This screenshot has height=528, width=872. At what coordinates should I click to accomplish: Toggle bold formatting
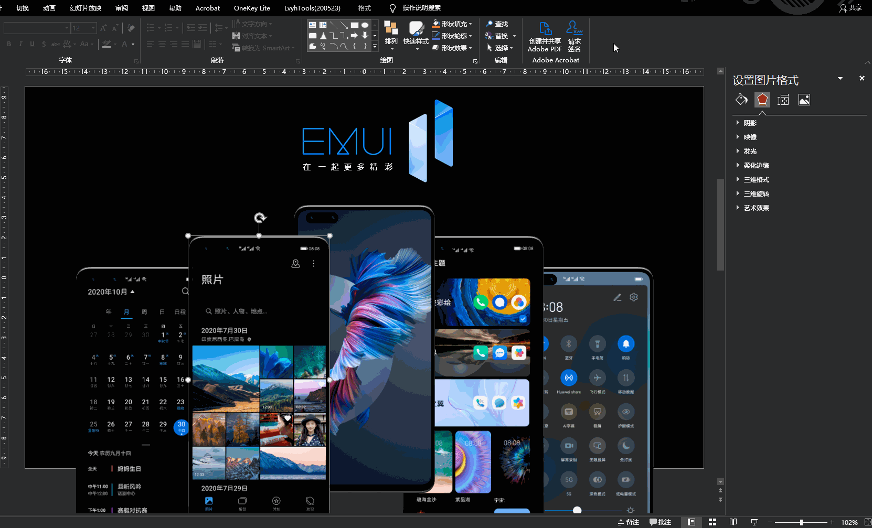coord(9,44)
